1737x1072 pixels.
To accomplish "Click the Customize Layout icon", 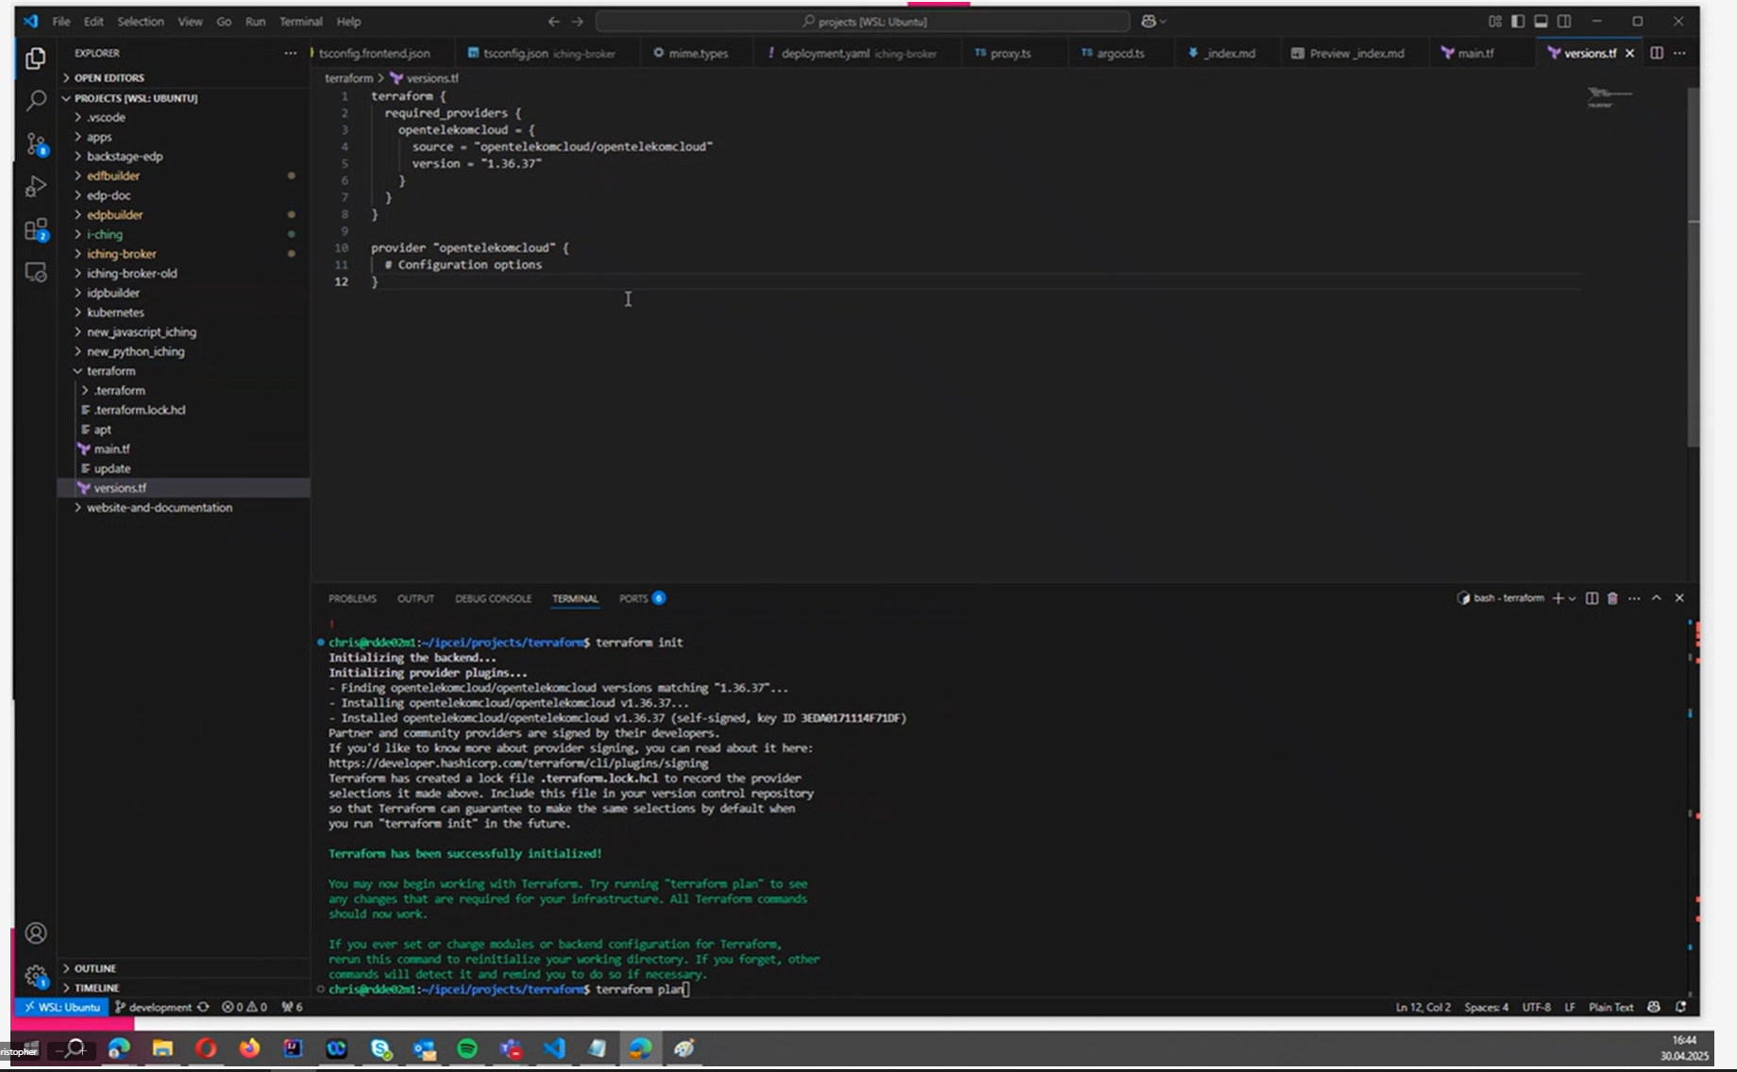I will 1494,21.
